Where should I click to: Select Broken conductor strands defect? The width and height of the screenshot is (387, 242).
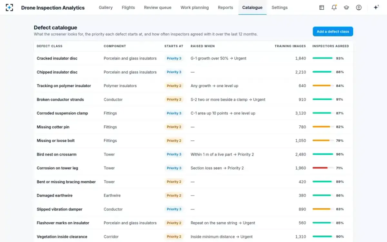(60, 99)
